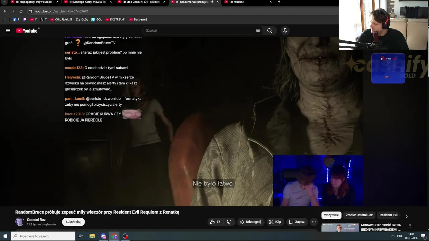Show next filter chips with arrow
The image size is (429, 241).
pyautogui.click(x=406, y=216)
